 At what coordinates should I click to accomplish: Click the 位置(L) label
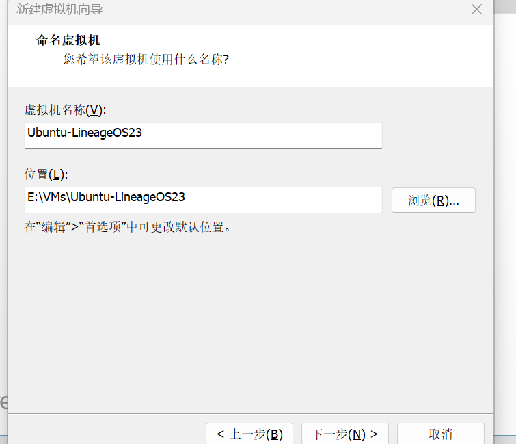tap(46, 174)
